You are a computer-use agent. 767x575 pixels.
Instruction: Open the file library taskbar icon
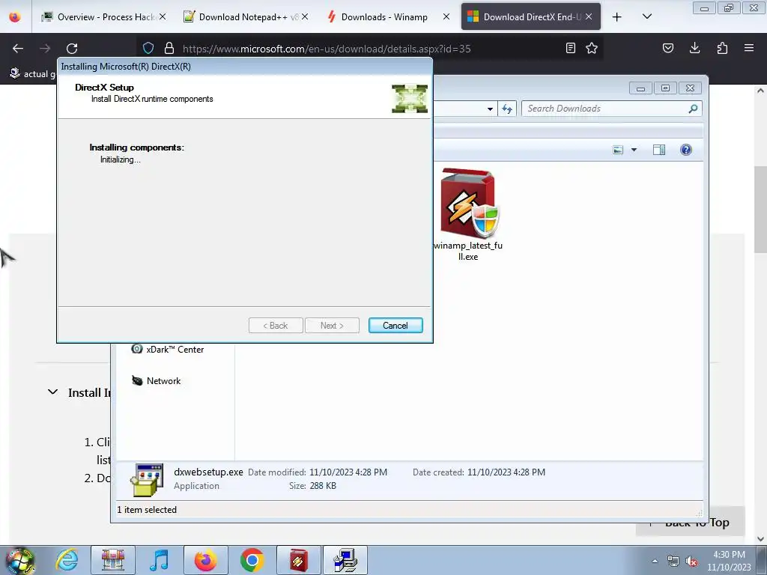click(113, 560)
